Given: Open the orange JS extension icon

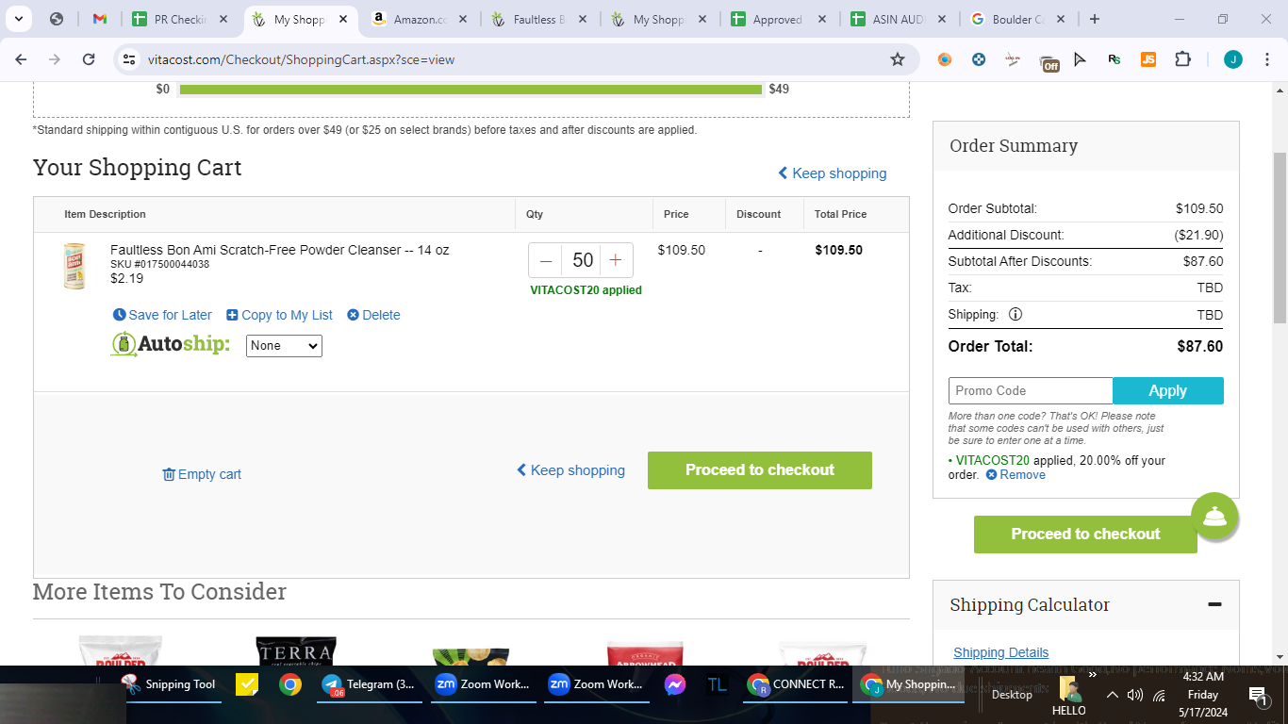Looking at the screenshot, I should [1148, 59].
